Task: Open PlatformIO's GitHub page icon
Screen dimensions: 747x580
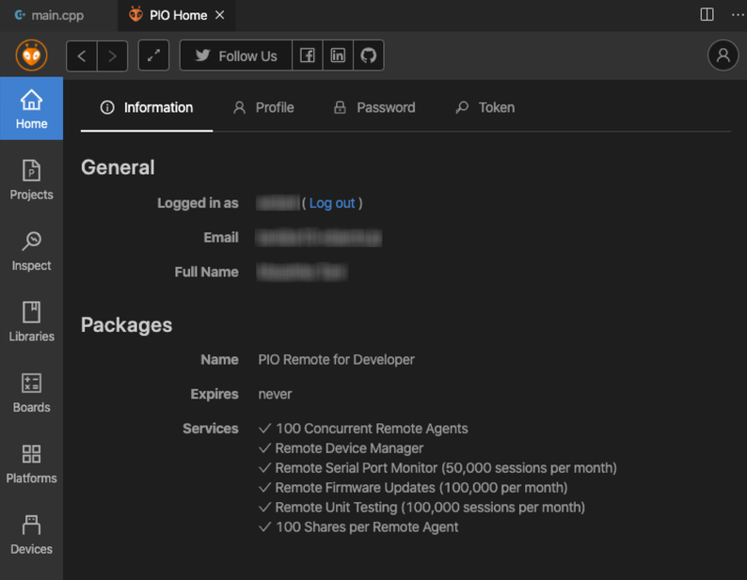Action: [x=368, y=55]
